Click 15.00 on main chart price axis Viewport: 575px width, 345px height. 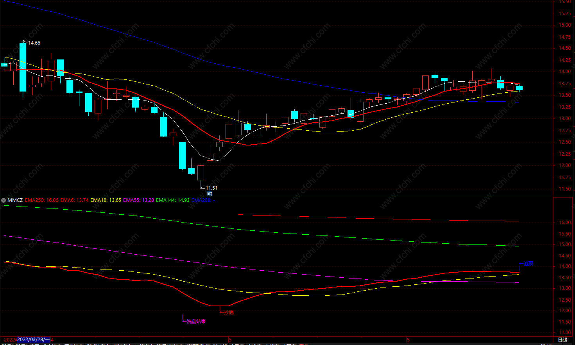(564, 25)
